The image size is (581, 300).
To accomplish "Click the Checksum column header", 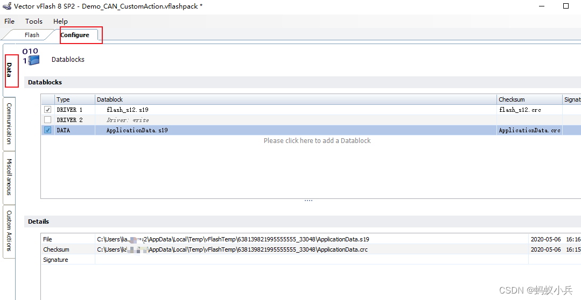I will click(529, 99).
